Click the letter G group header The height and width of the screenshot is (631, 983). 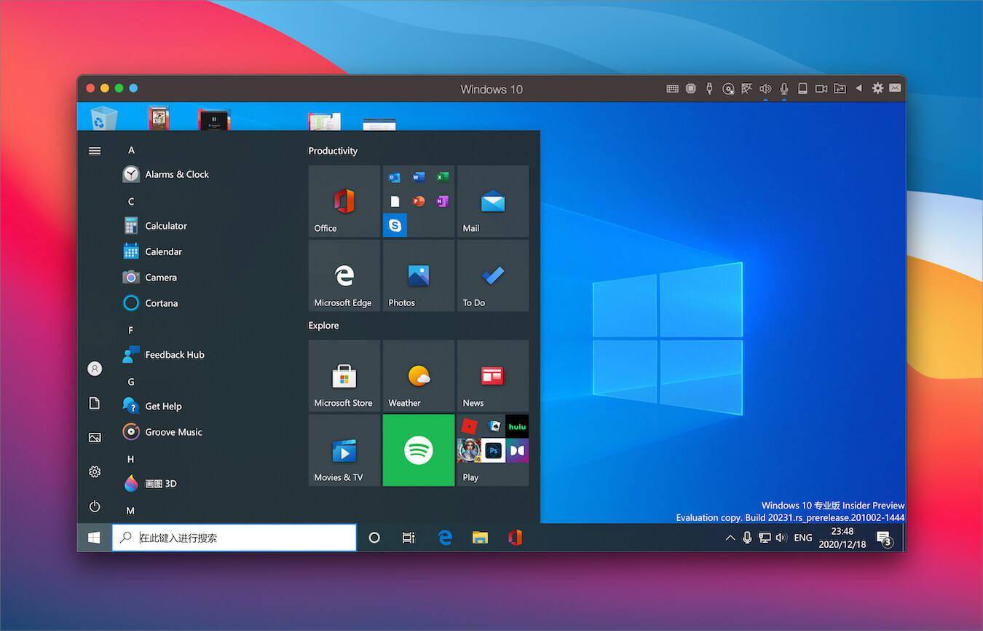131,382
